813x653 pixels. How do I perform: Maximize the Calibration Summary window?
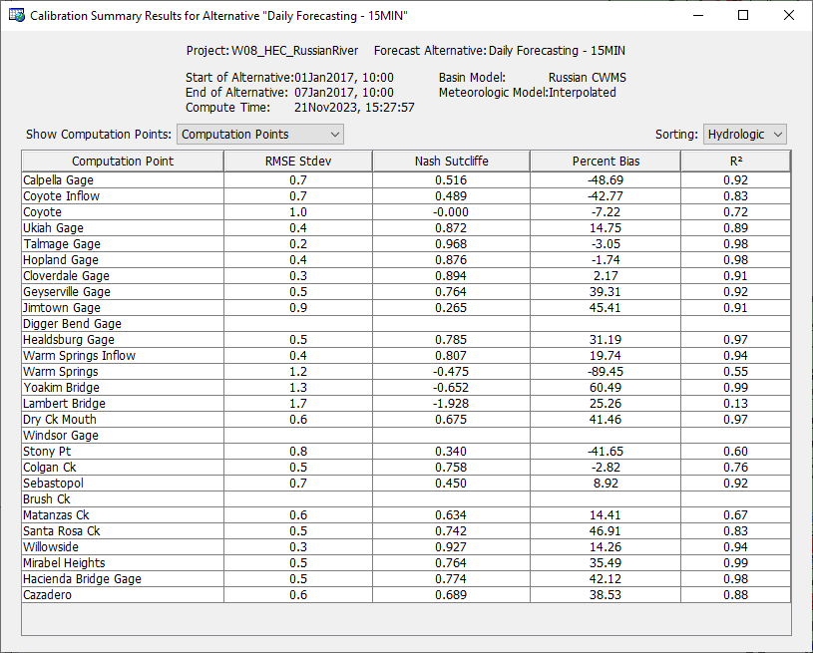coord(743,15)
